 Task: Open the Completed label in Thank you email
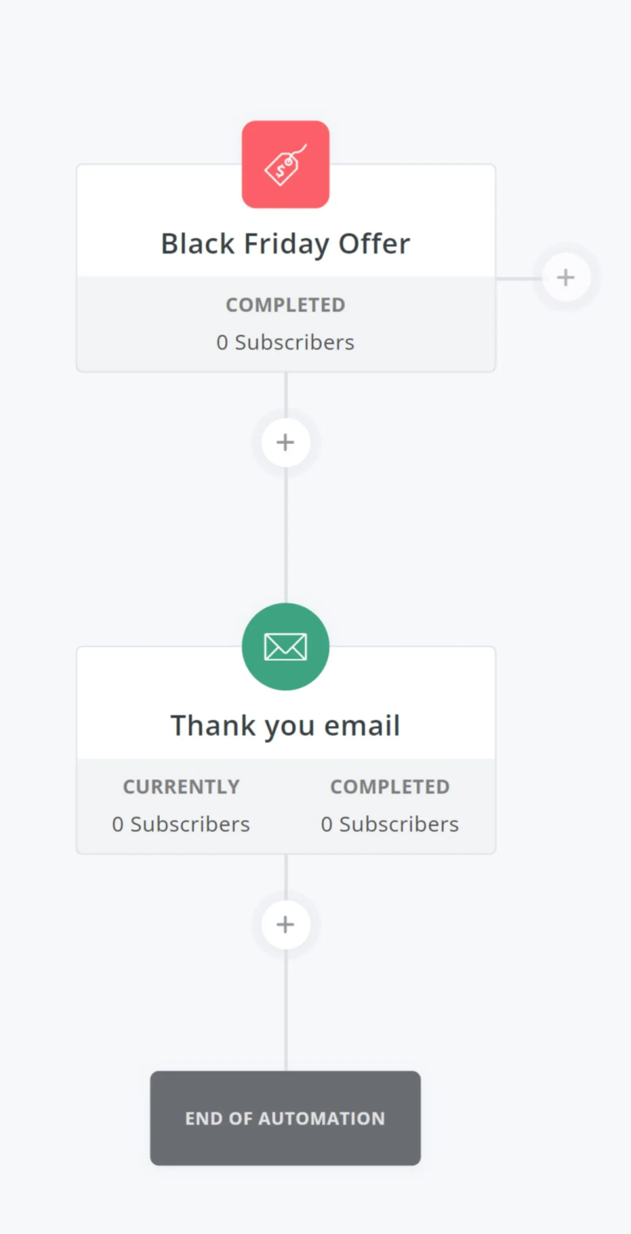[x=390, y=787]
